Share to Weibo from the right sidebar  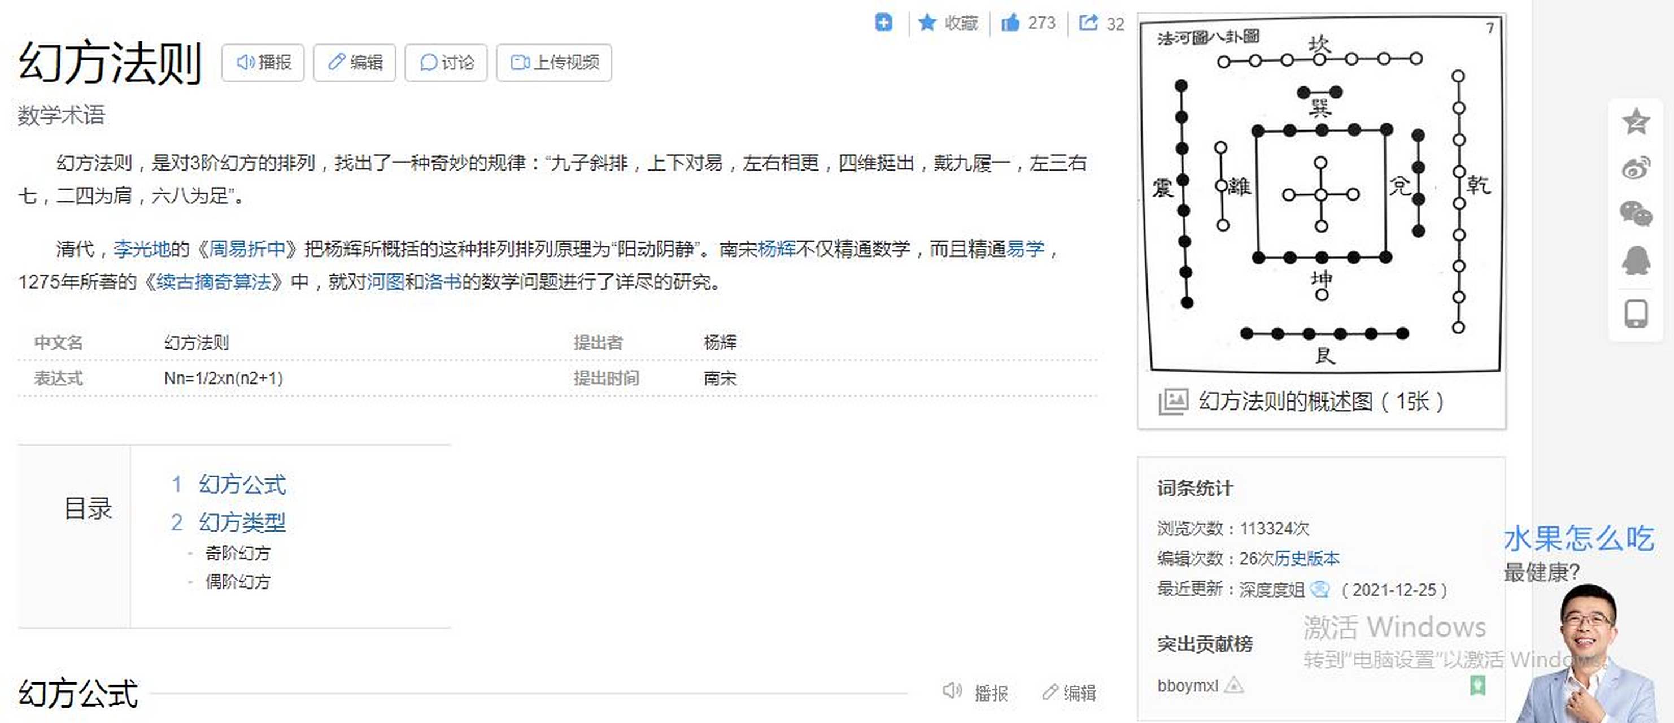(1636, 166)
